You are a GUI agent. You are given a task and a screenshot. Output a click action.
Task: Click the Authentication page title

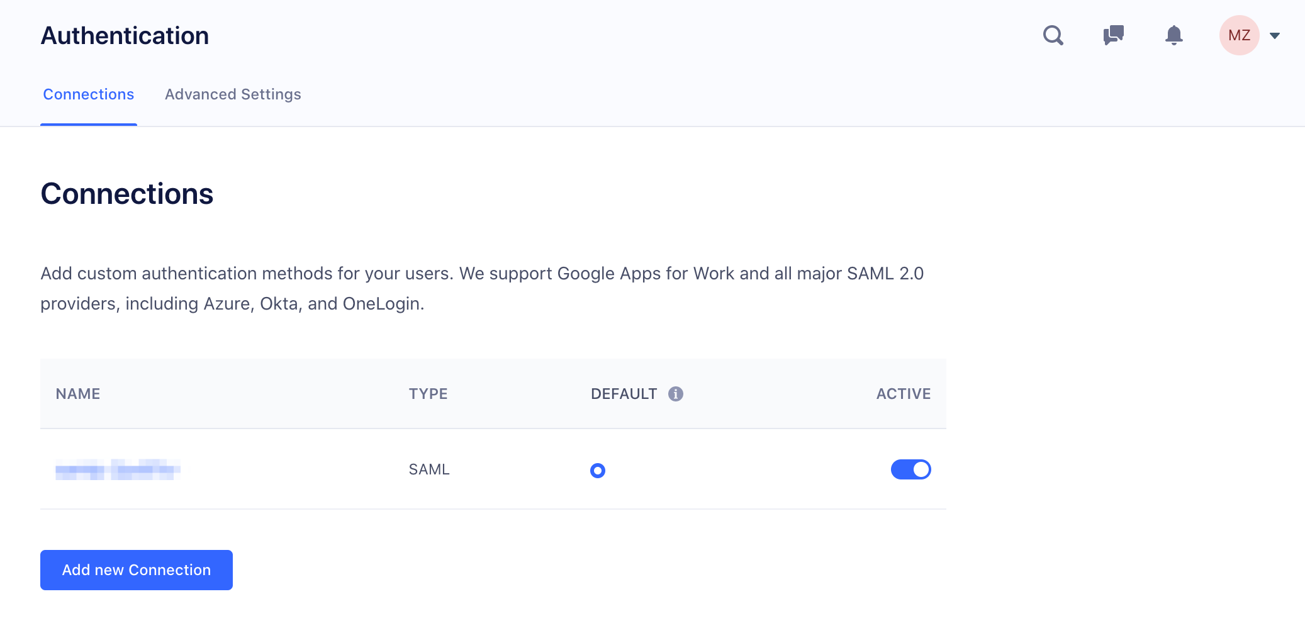125,36
